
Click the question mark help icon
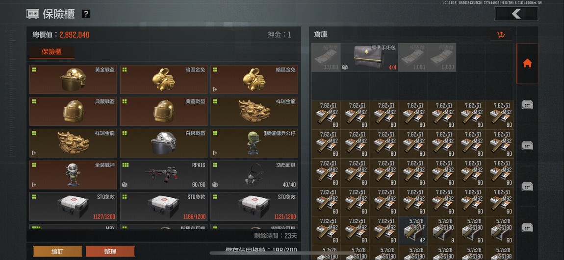pyautogui.click(x=86, y=14)
